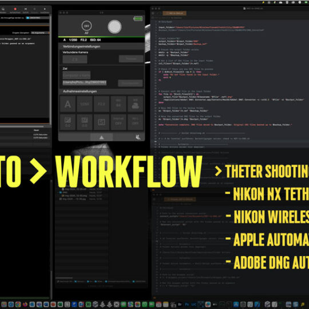The width and height of the screenshot is (309, 309).
Task: Click the destination folder path field under Ziel
Action: (x=85, y=82)
